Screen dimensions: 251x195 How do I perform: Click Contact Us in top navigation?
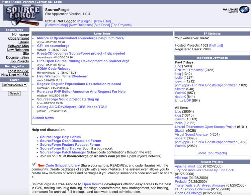pos(44,2)
